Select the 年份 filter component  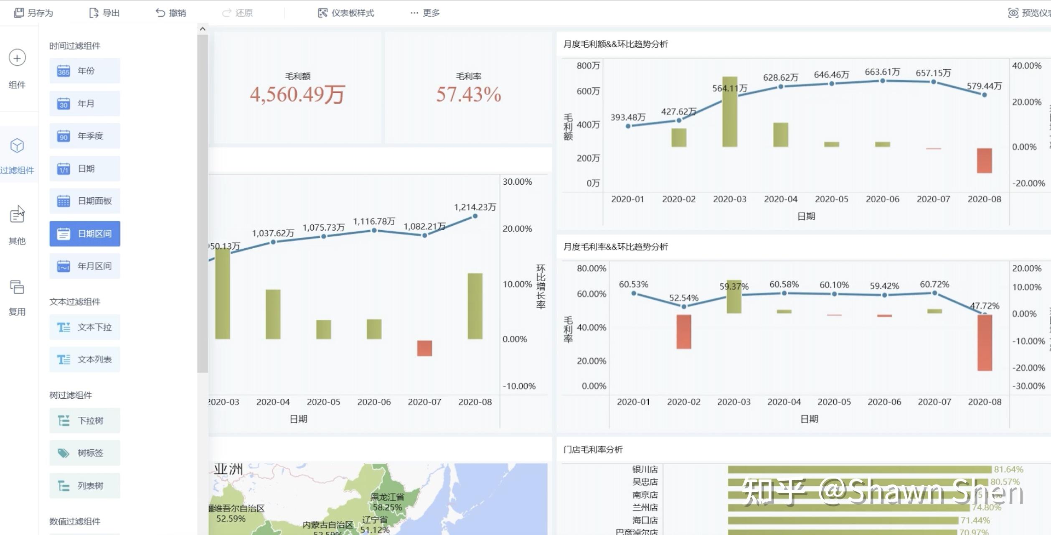tap(85, 71)
